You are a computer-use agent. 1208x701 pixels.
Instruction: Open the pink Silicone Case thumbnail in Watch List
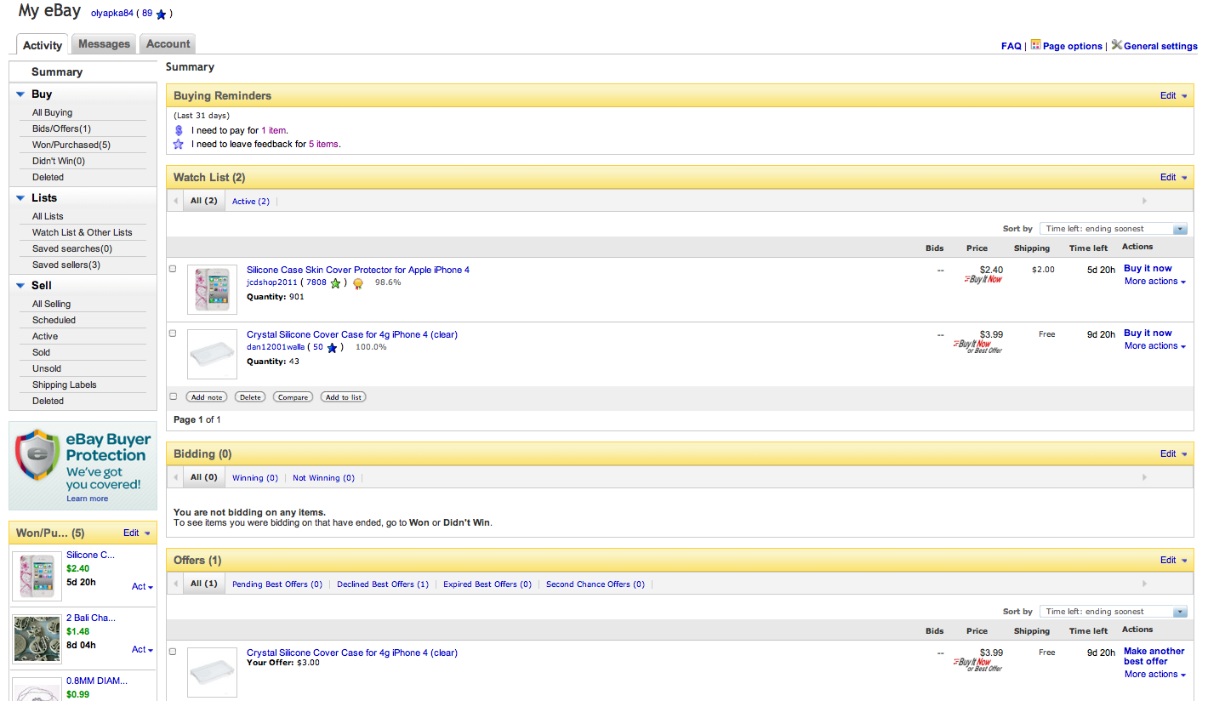point(212,289)
